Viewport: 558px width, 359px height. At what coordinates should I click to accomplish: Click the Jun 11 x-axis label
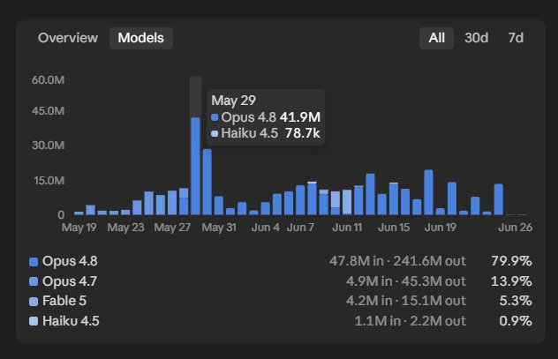[347, 227]
